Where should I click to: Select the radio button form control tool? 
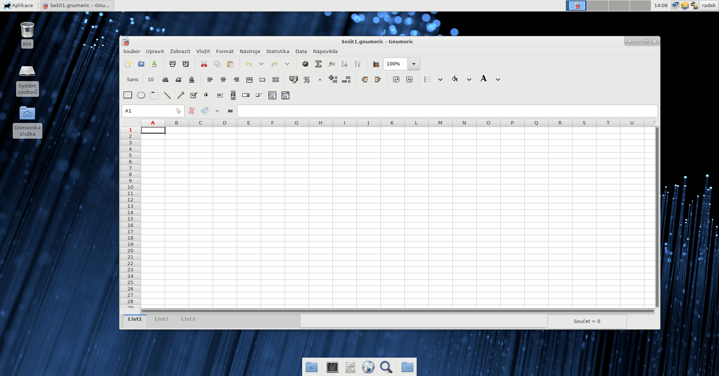[206, 95]
